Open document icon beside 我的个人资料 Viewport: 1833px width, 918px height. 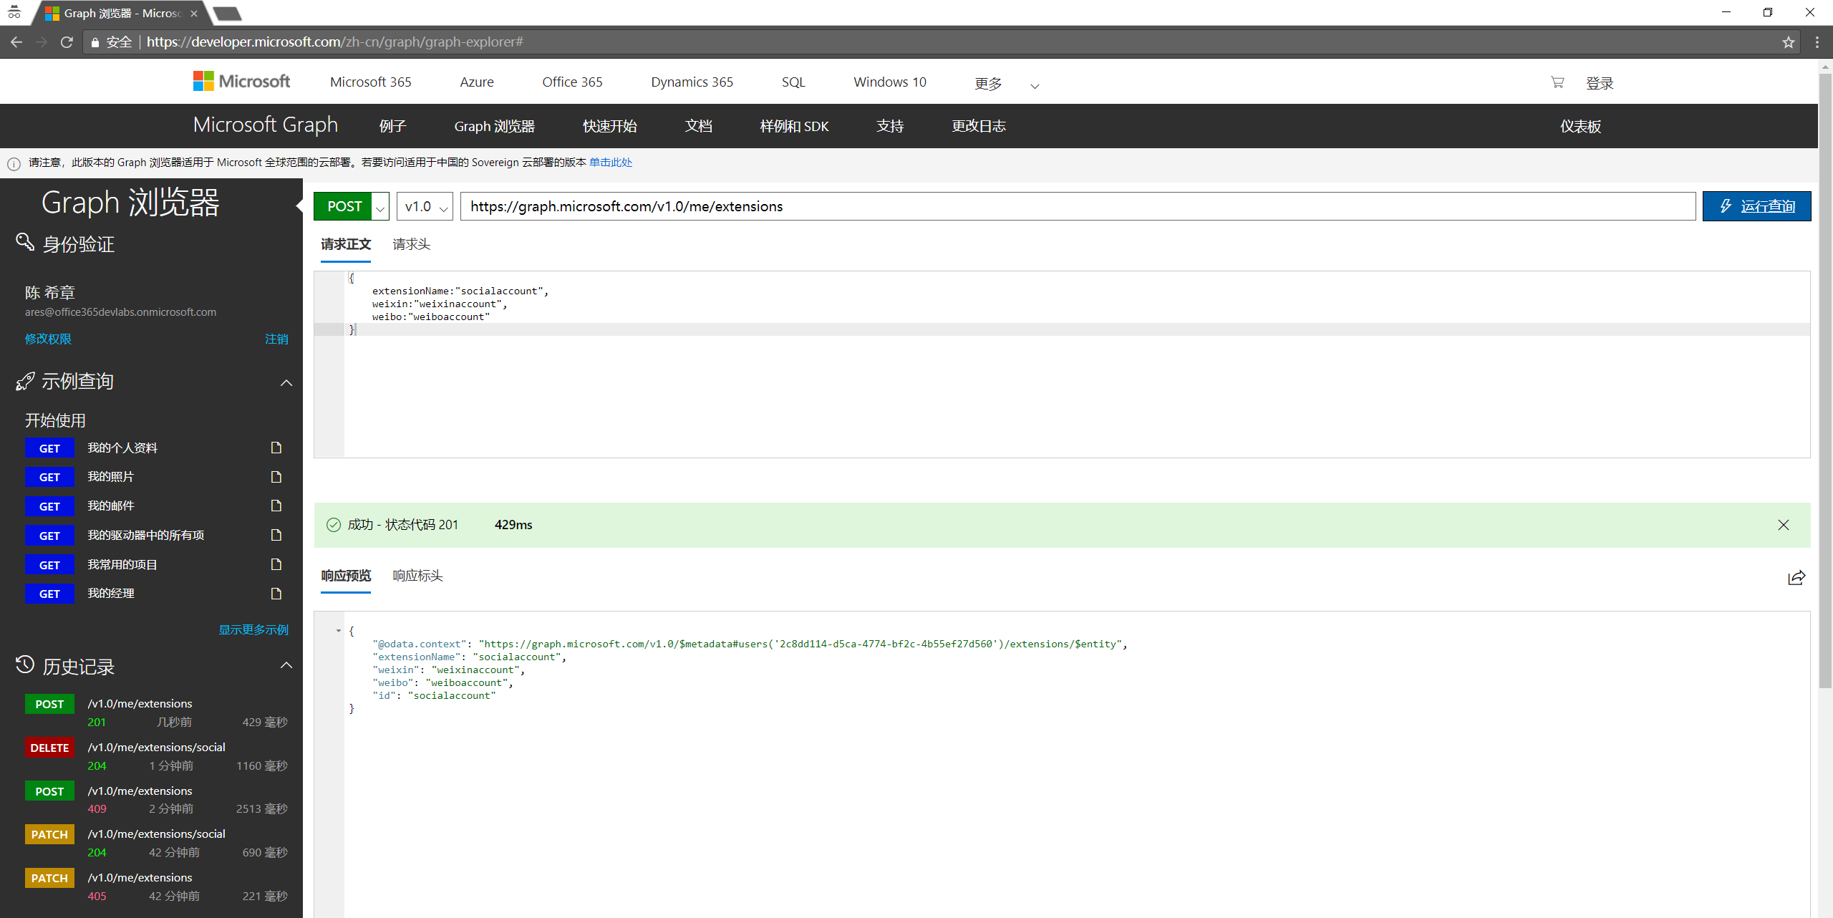(x=276, y=448)
